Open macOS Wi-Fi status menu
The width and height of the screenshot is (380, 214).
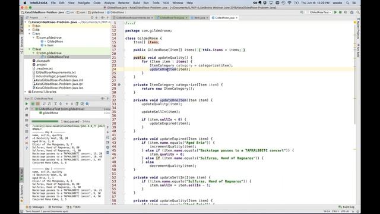point(290,2)
